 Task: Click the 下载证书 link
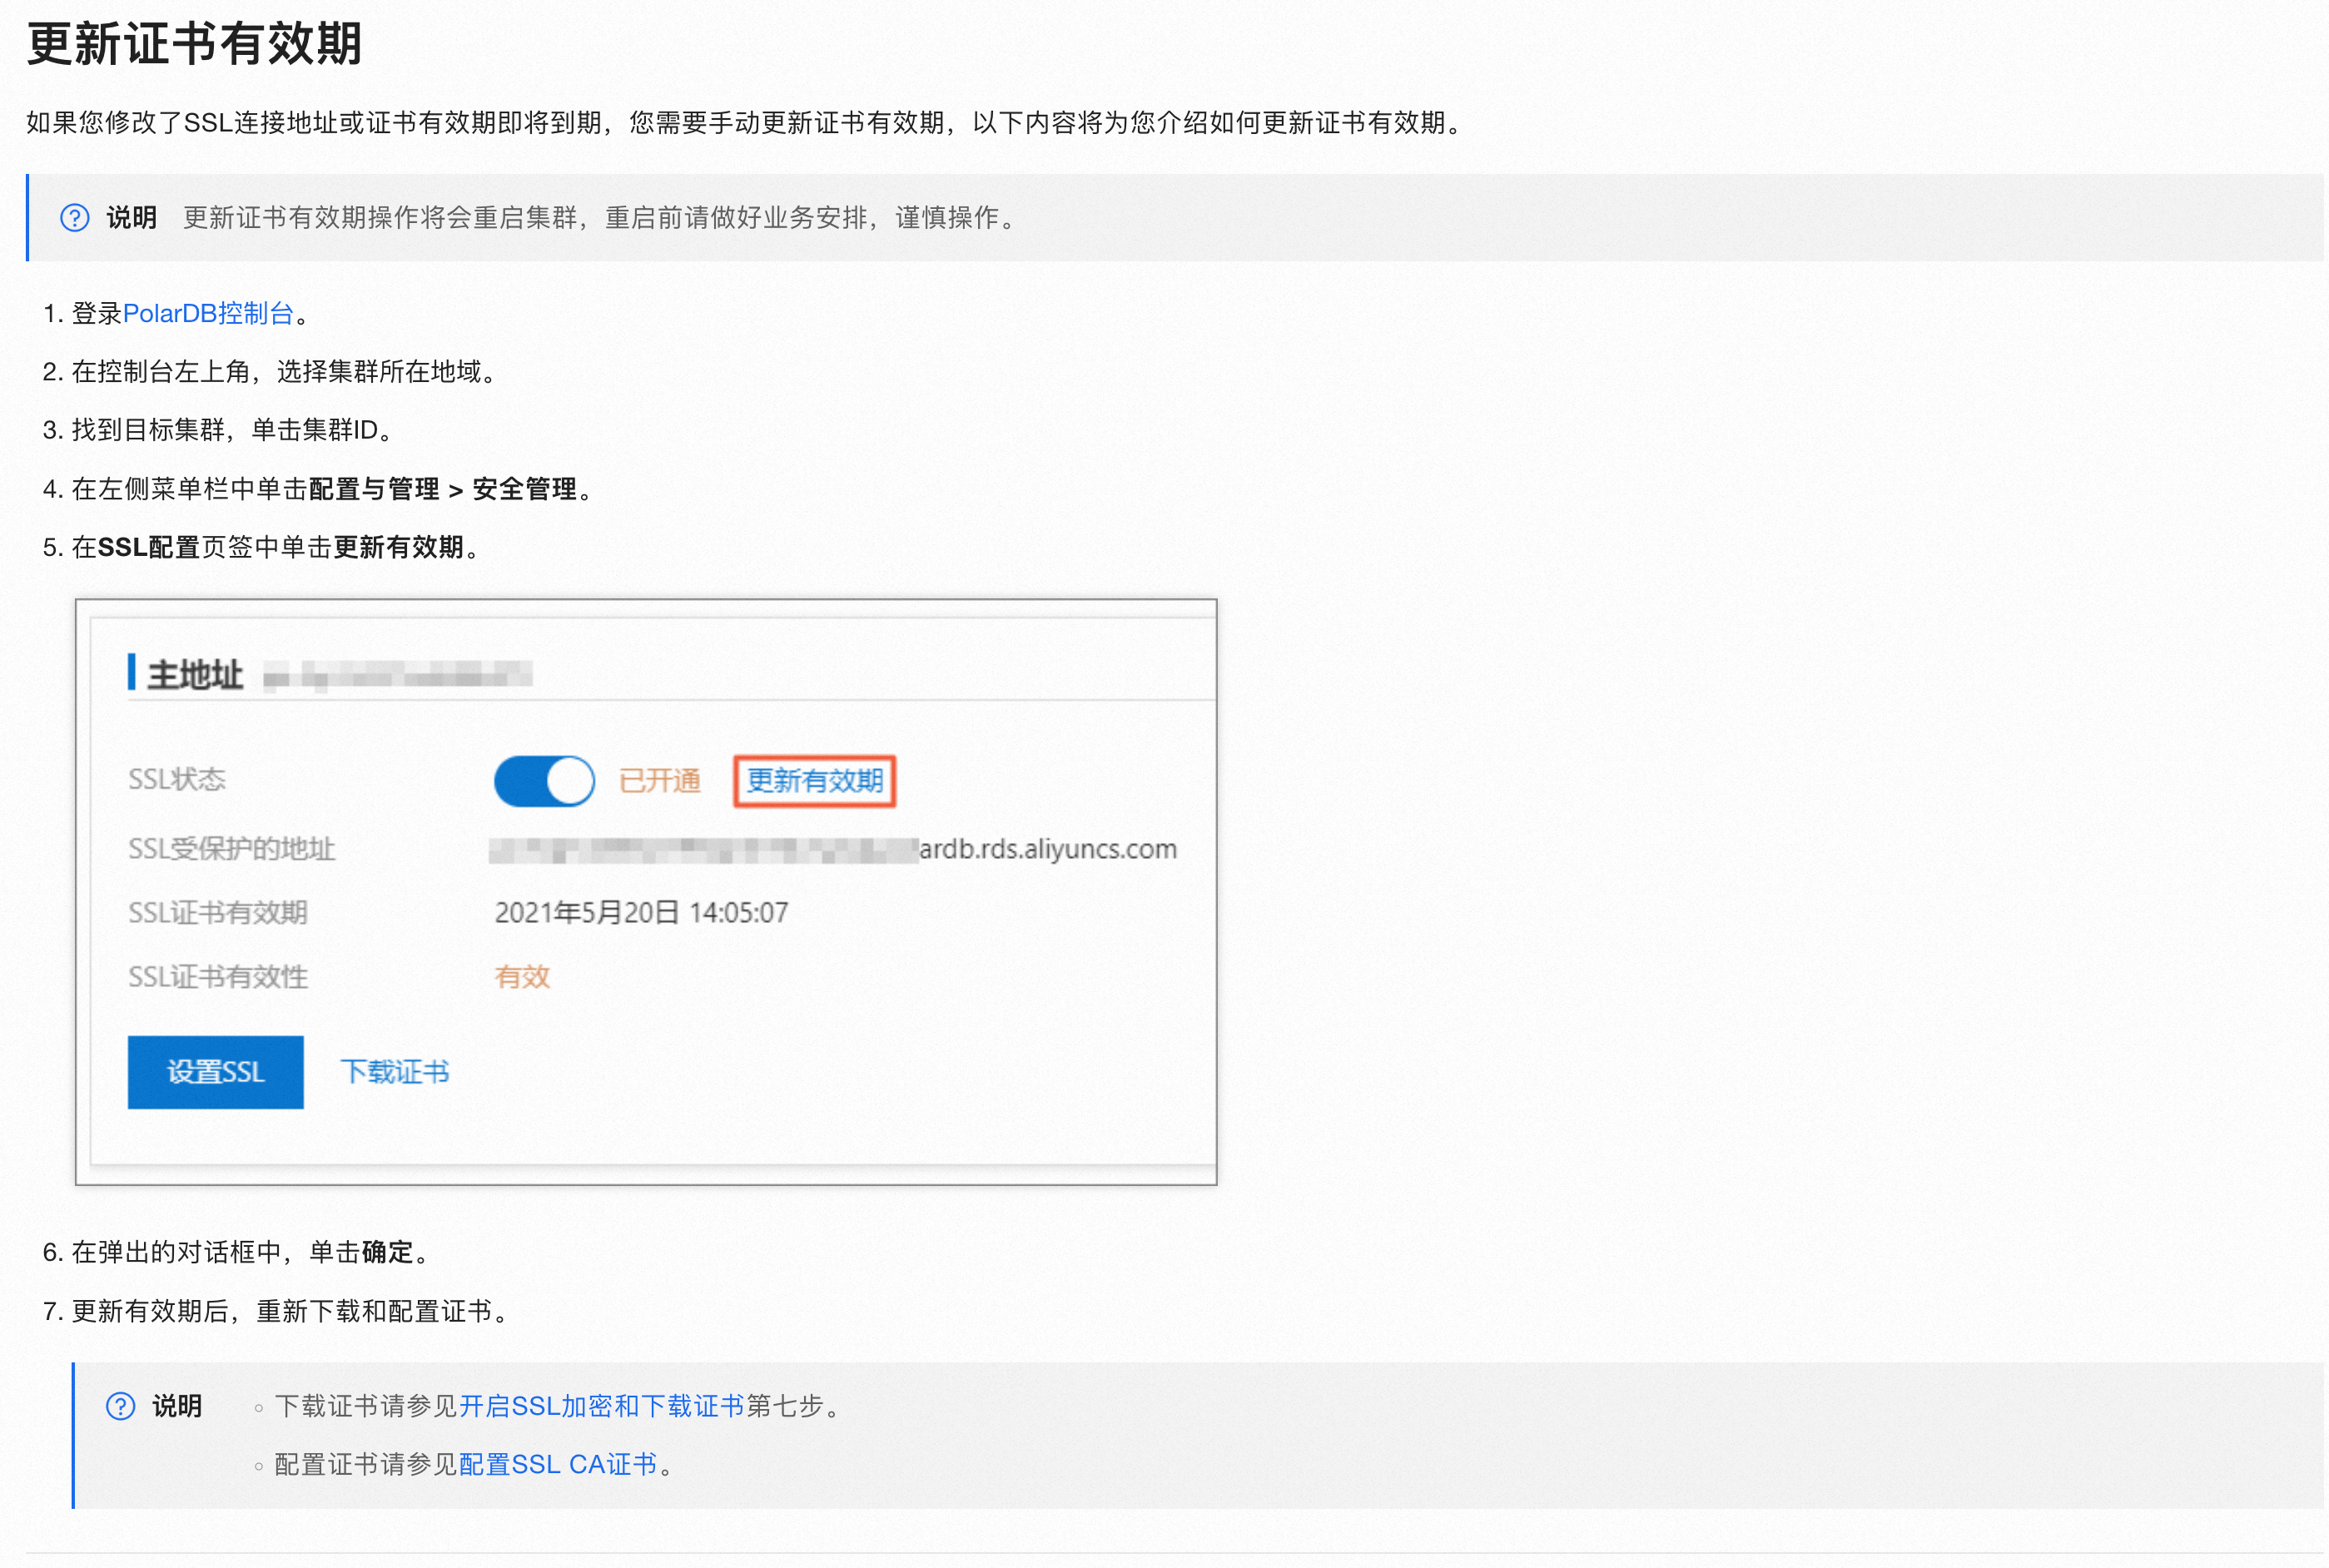coord(395,1072)
